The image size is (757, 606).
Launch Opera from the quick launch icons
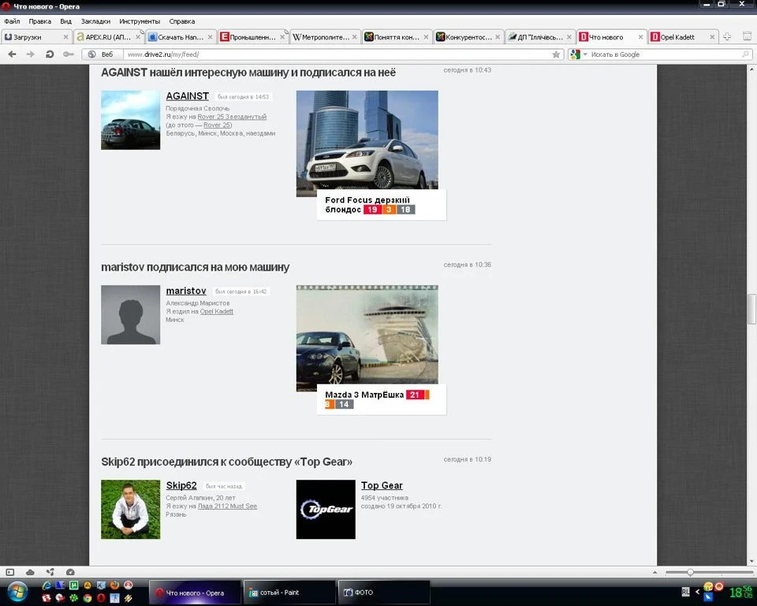click(x=101, y=598)
